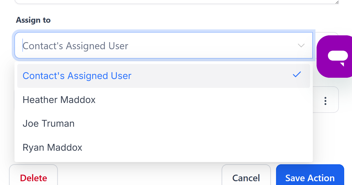Click the Save Action button
Screen dimensions: 352x185
[x=310, y=178]
